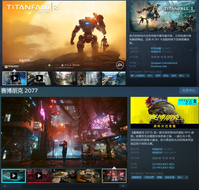The width and height of the screenshot is (199, 190).
Task: Click the 赛博朋克 2077 page title
Action: tap(19, 91)
